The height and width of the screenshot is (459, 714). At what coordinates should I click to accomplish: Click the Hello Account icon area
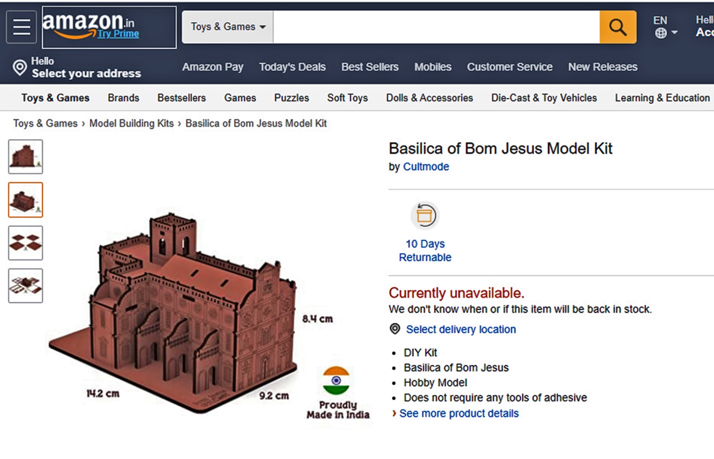tap(704, 26)
